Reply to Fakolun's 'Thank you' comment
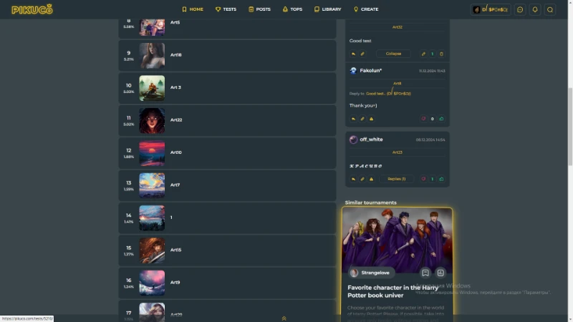Screen dimensions: 573x322 click(x=353, y=119)
